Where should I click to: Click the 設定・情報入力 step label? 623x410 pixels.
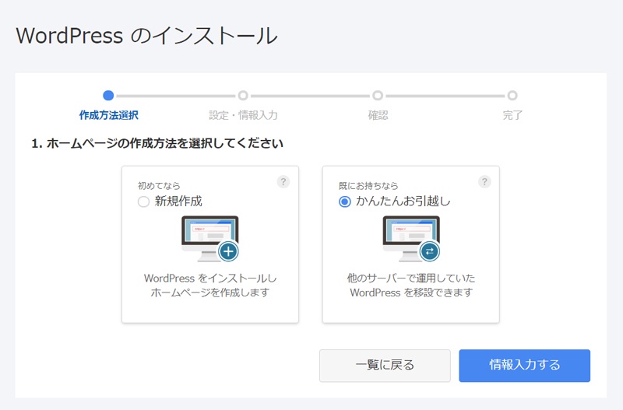tap(243, 115)
